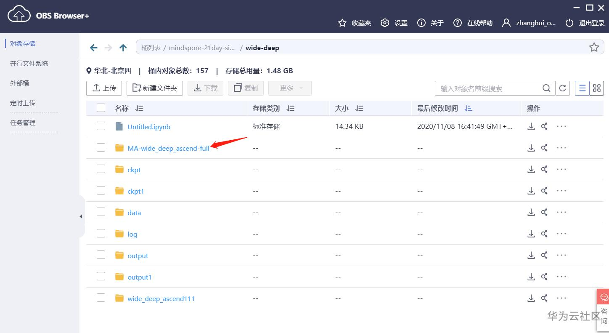Click the 新建文件夹 button
This screenshot has width=609, height=333.
point(155,88)
